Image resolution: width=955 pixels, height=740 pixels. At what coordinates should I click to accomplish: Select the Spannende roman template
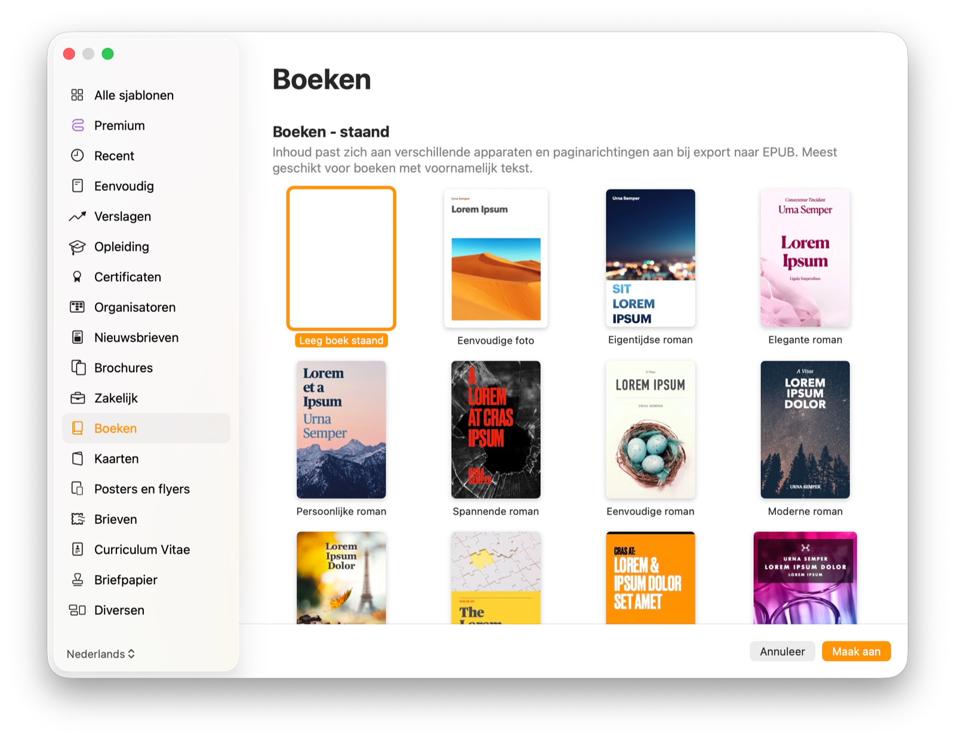click(495, 429)
